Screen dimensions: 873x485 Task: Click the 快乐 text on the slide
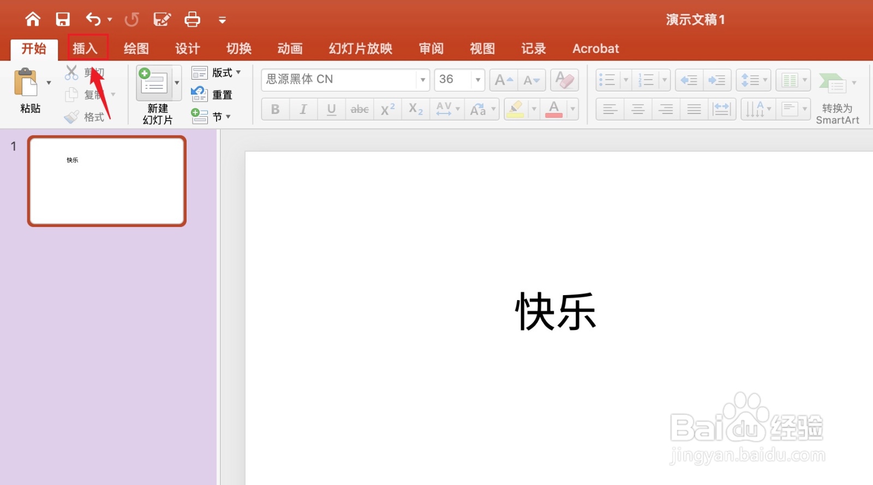tap(556, 312)
